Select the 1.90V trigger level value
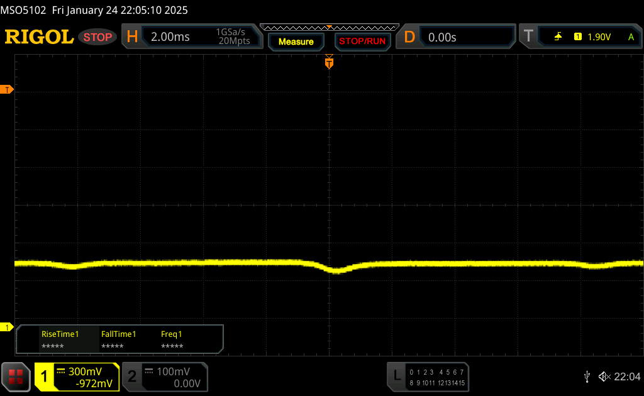 pos(599,37)
